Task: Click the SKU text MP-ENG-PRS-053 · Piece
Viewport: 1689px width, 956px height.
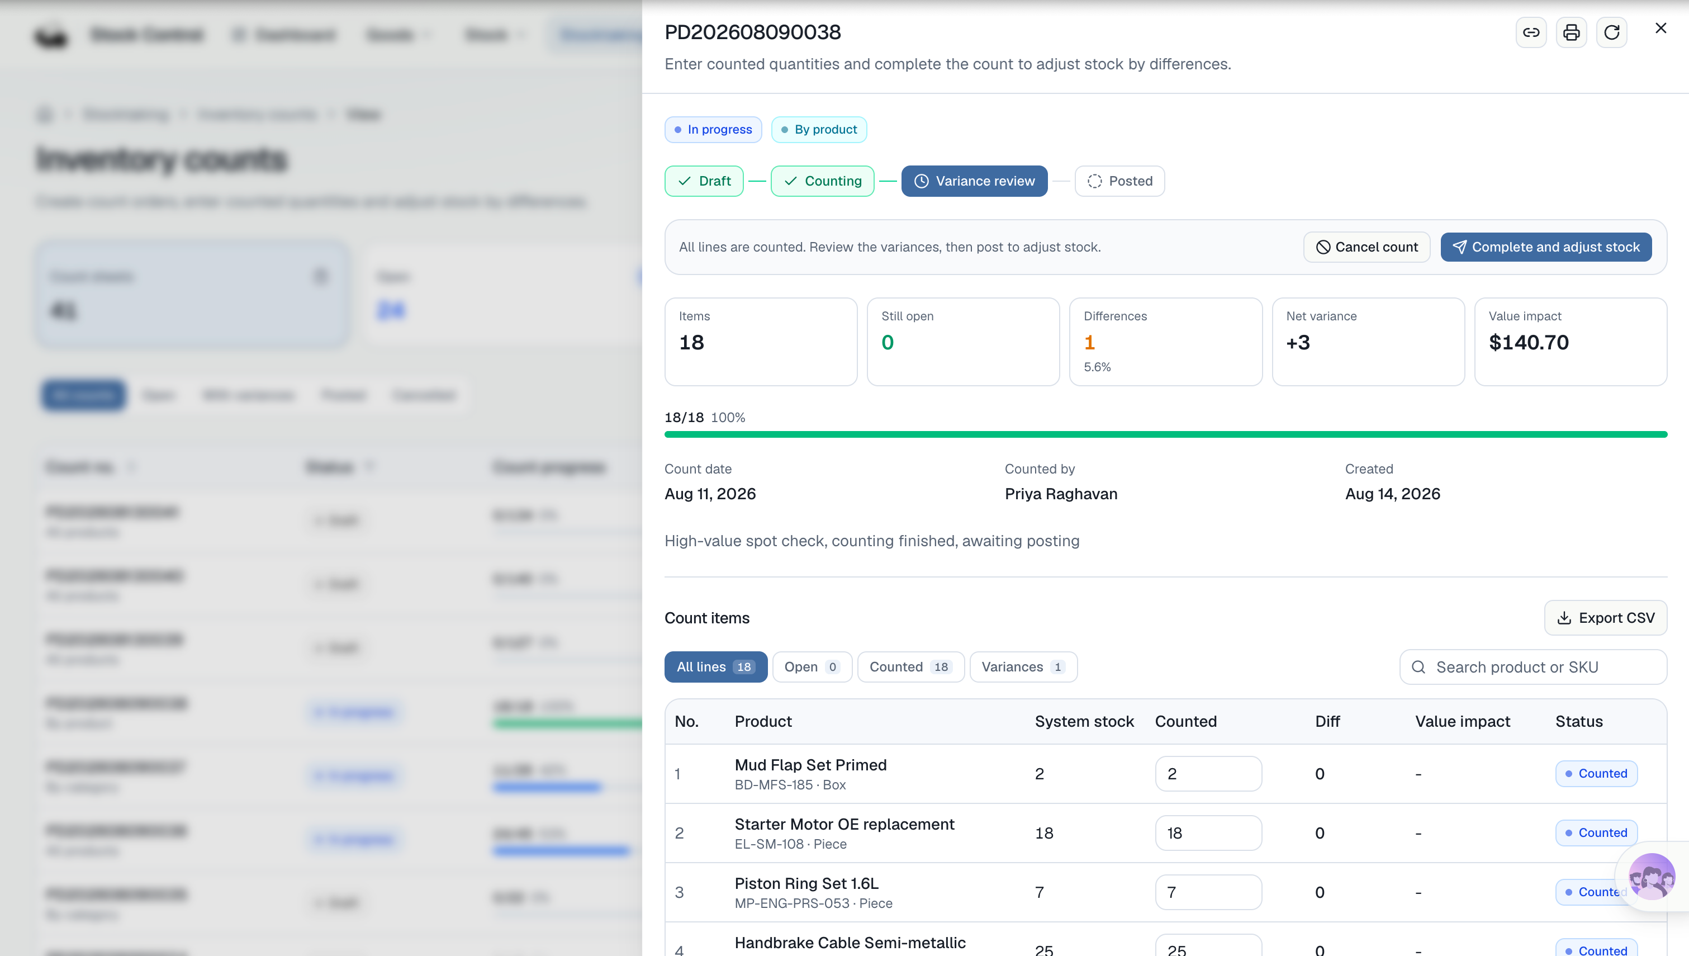Action: coord(814,903)
